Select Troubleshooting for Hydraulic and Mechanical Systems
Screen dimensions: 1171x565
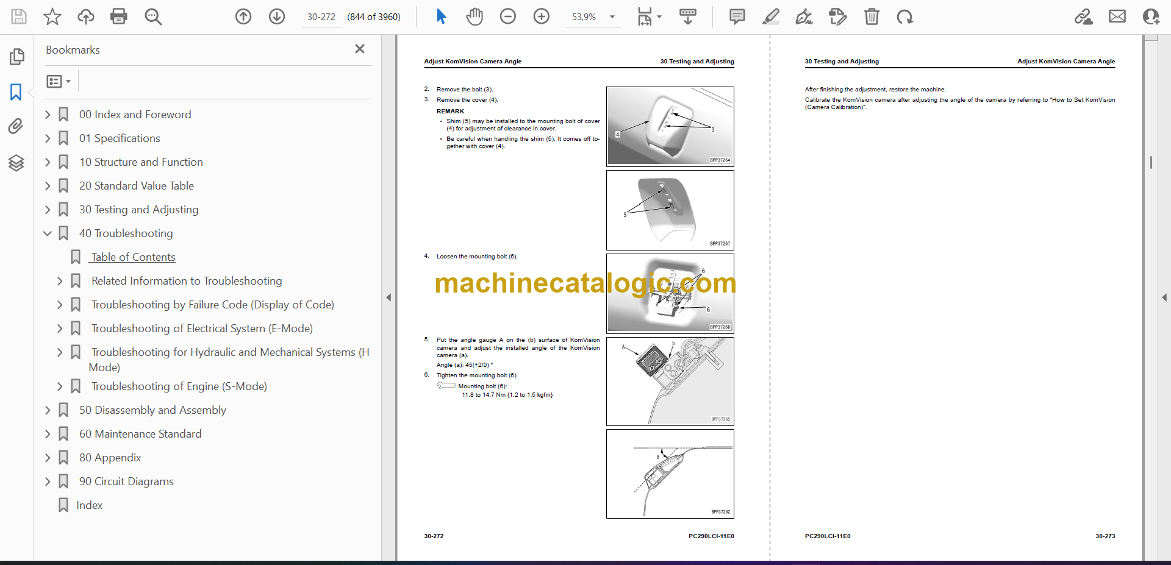coord(229,359)
